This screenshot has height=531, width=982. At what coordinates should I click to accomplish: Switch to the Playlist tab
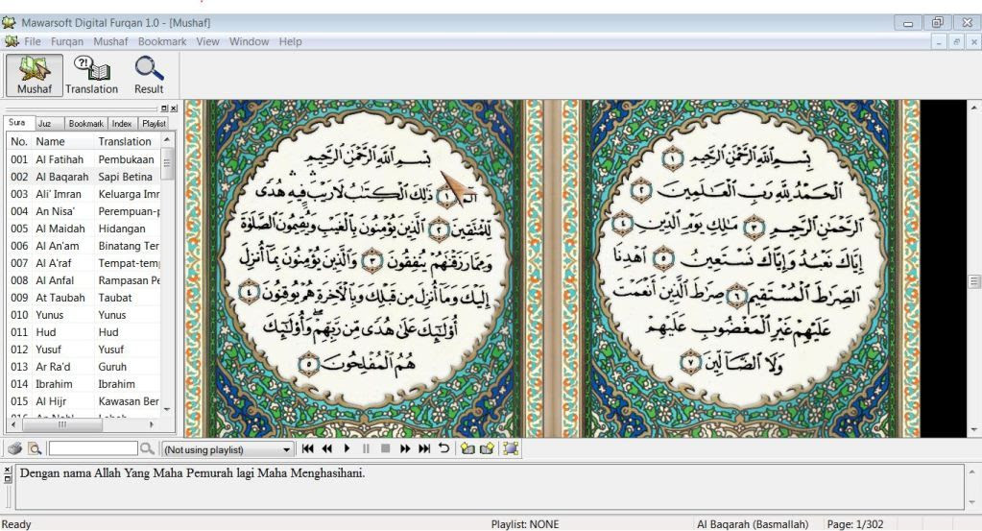click(154, 123)
